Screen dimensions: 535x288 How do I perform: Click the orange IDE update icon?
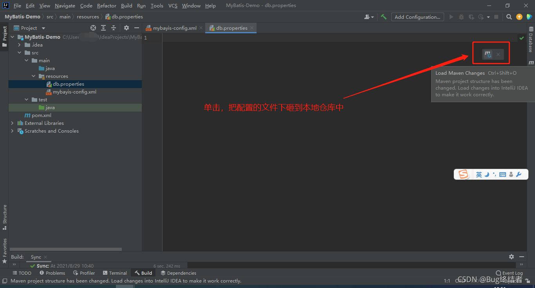point(519,17)
